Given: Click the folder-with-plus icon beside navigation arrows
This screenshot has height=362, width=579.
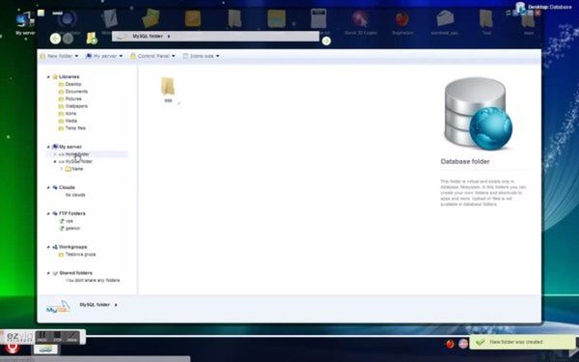Looking at the screenshot, I should pyautogui.click(x=92, y=39).
